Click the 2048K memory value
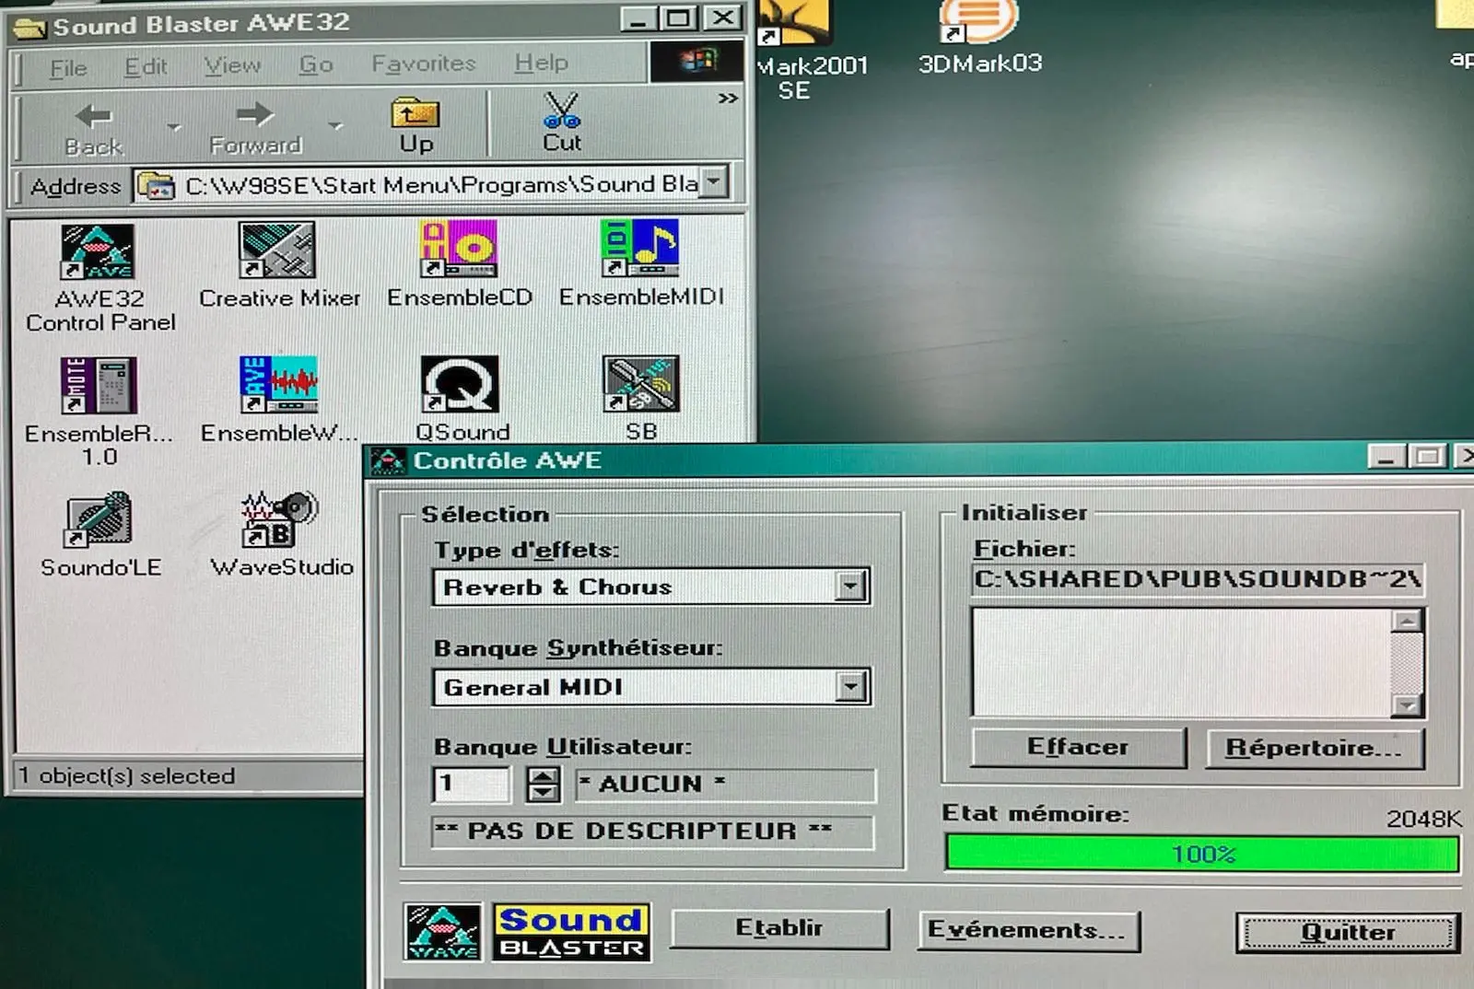Screen dimensions: 1474x989 (x=1423, y=818)
